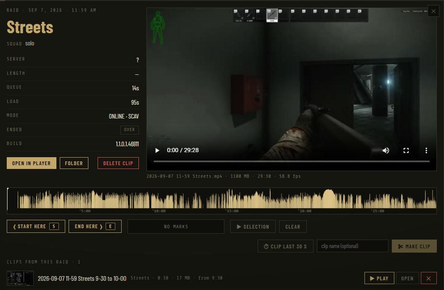The height and width of the screenshot is (290, 444).
Task: Clear the timeline marks
Action: (292, 227)
